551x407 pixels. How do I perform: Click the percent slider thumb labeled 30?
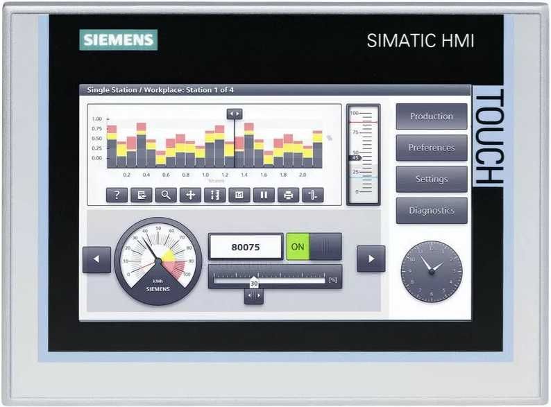coord(254,283)
